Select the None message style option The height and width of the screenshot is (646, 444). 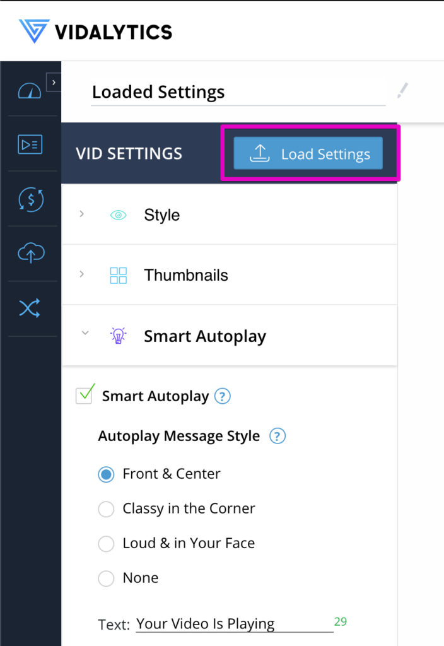(106, 578)
